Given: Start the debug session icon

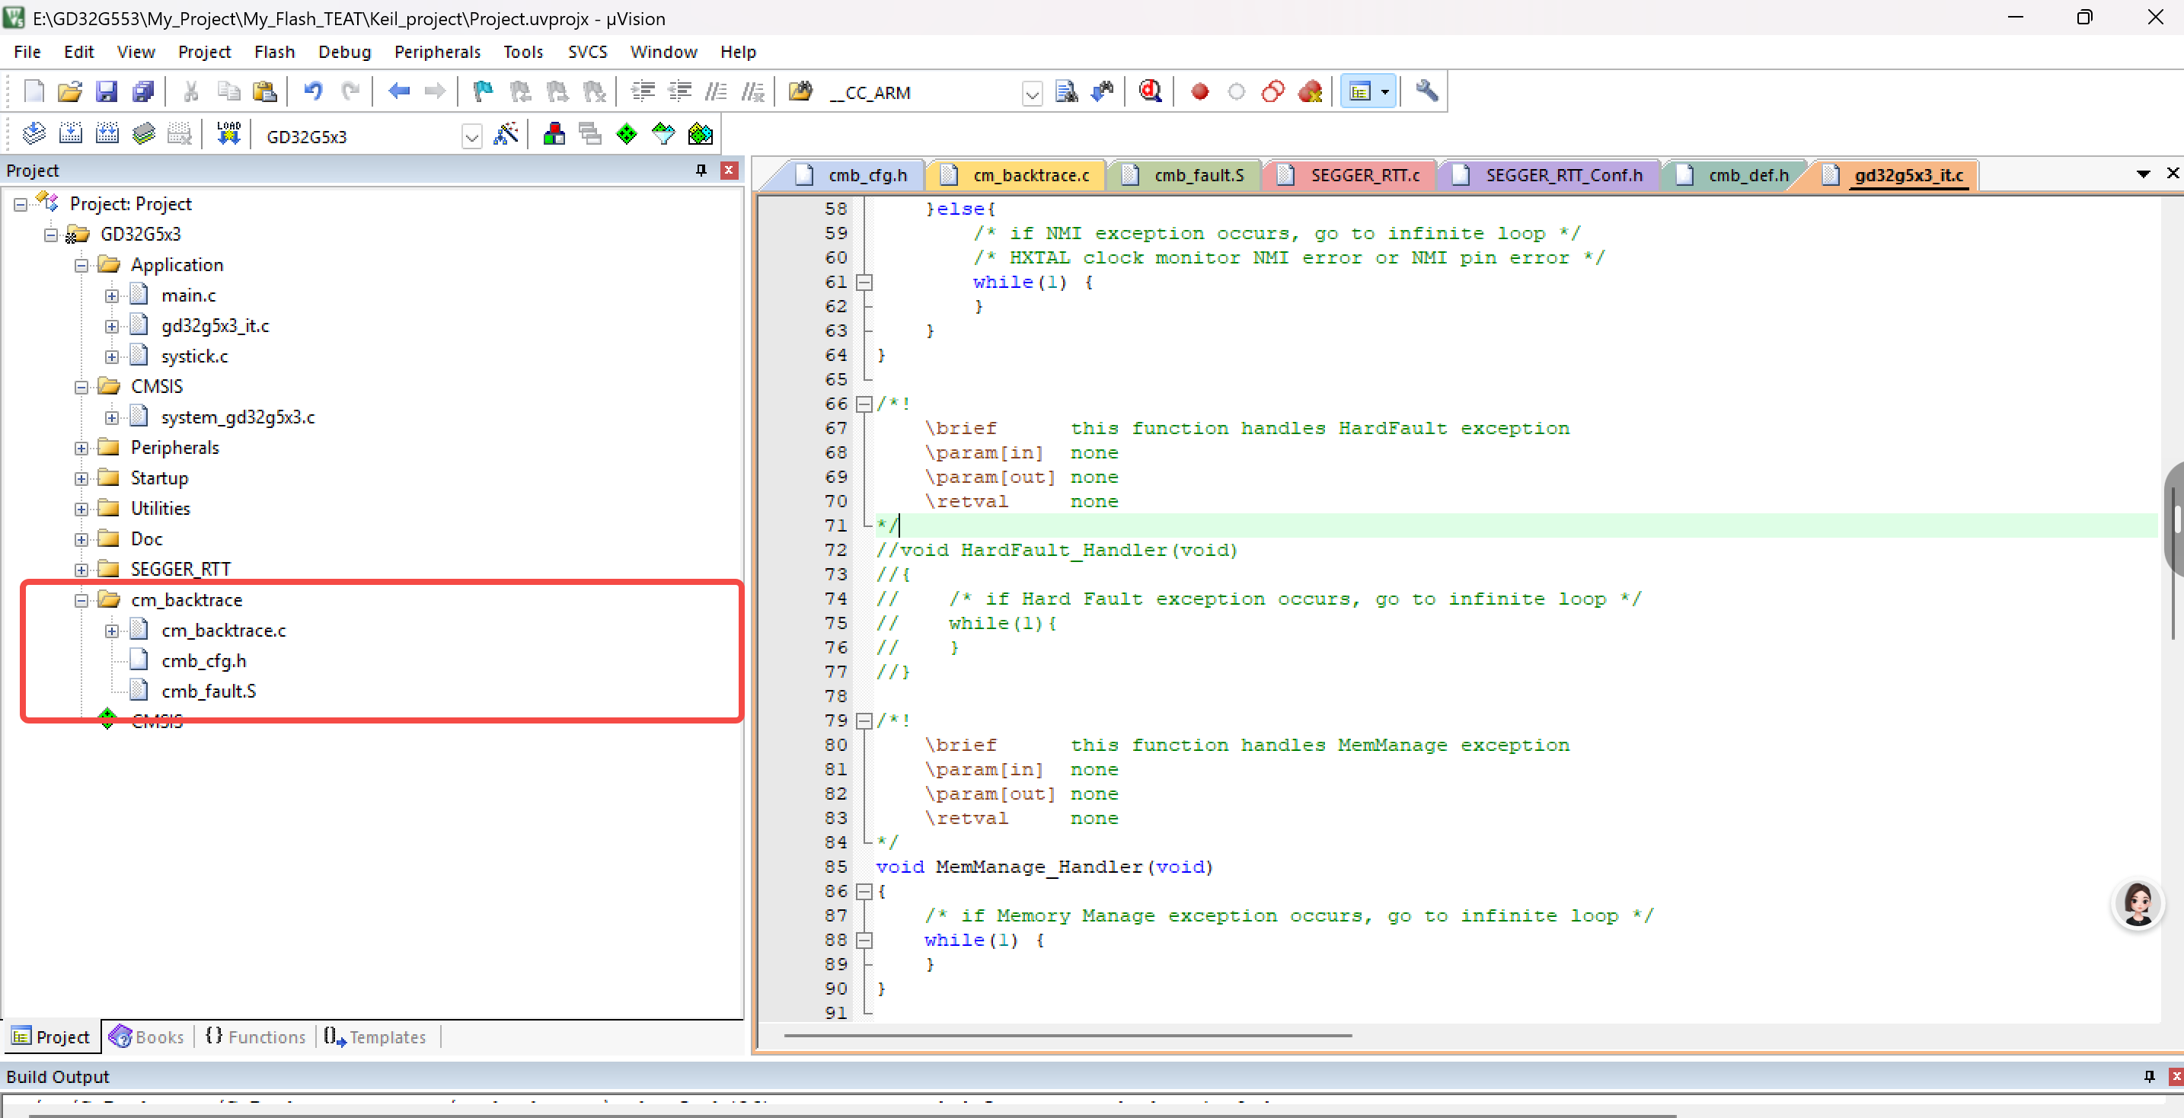Looking at the screenshot, I should pyautogui.click(x=1150, y=91).
